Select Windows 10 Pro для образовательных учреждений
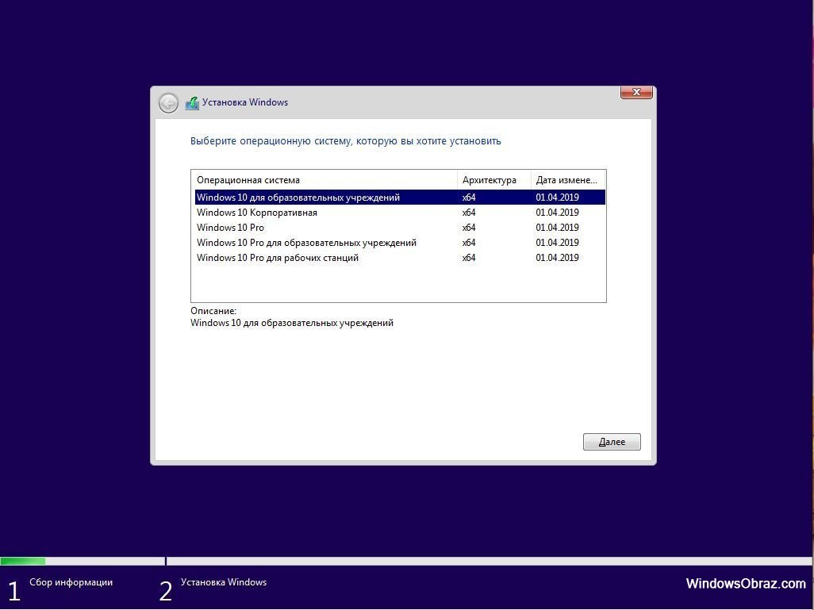The width and height of the screenshot is (814, 610). pos(400,243)
